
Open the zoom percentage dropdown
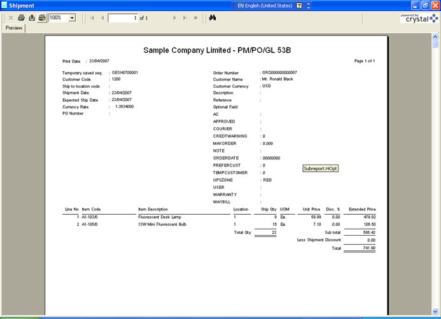coord(72,18)
